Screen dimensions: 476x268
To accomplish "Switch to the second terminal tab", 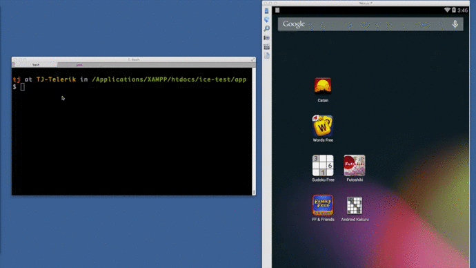I will (x=79, y=65).
